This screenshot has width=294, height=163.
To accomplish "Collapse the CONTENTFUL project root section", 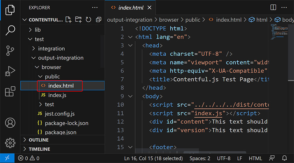I will [24, 20].
